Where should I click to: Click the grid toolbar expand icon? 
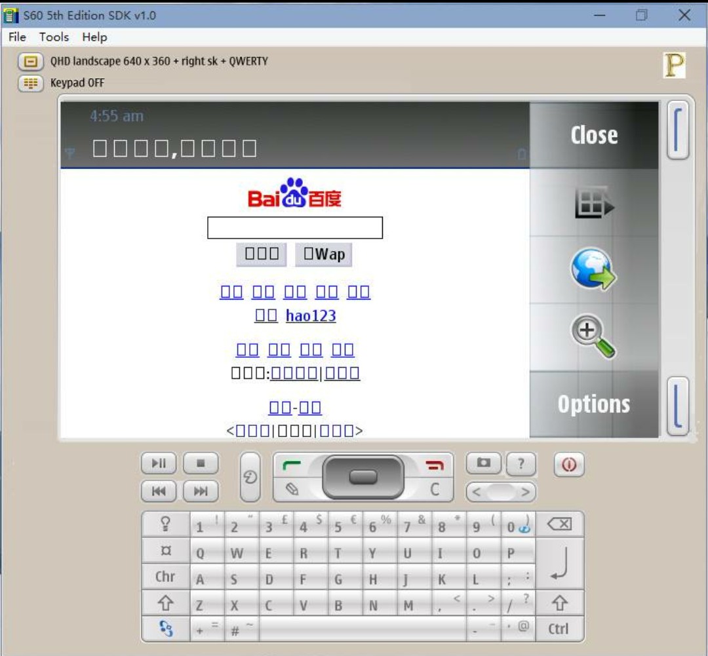[x=593, y=203]
